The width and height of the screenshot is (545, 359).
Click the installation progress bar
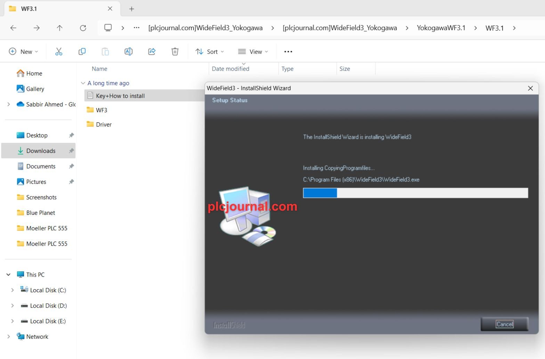coord(415,193)
